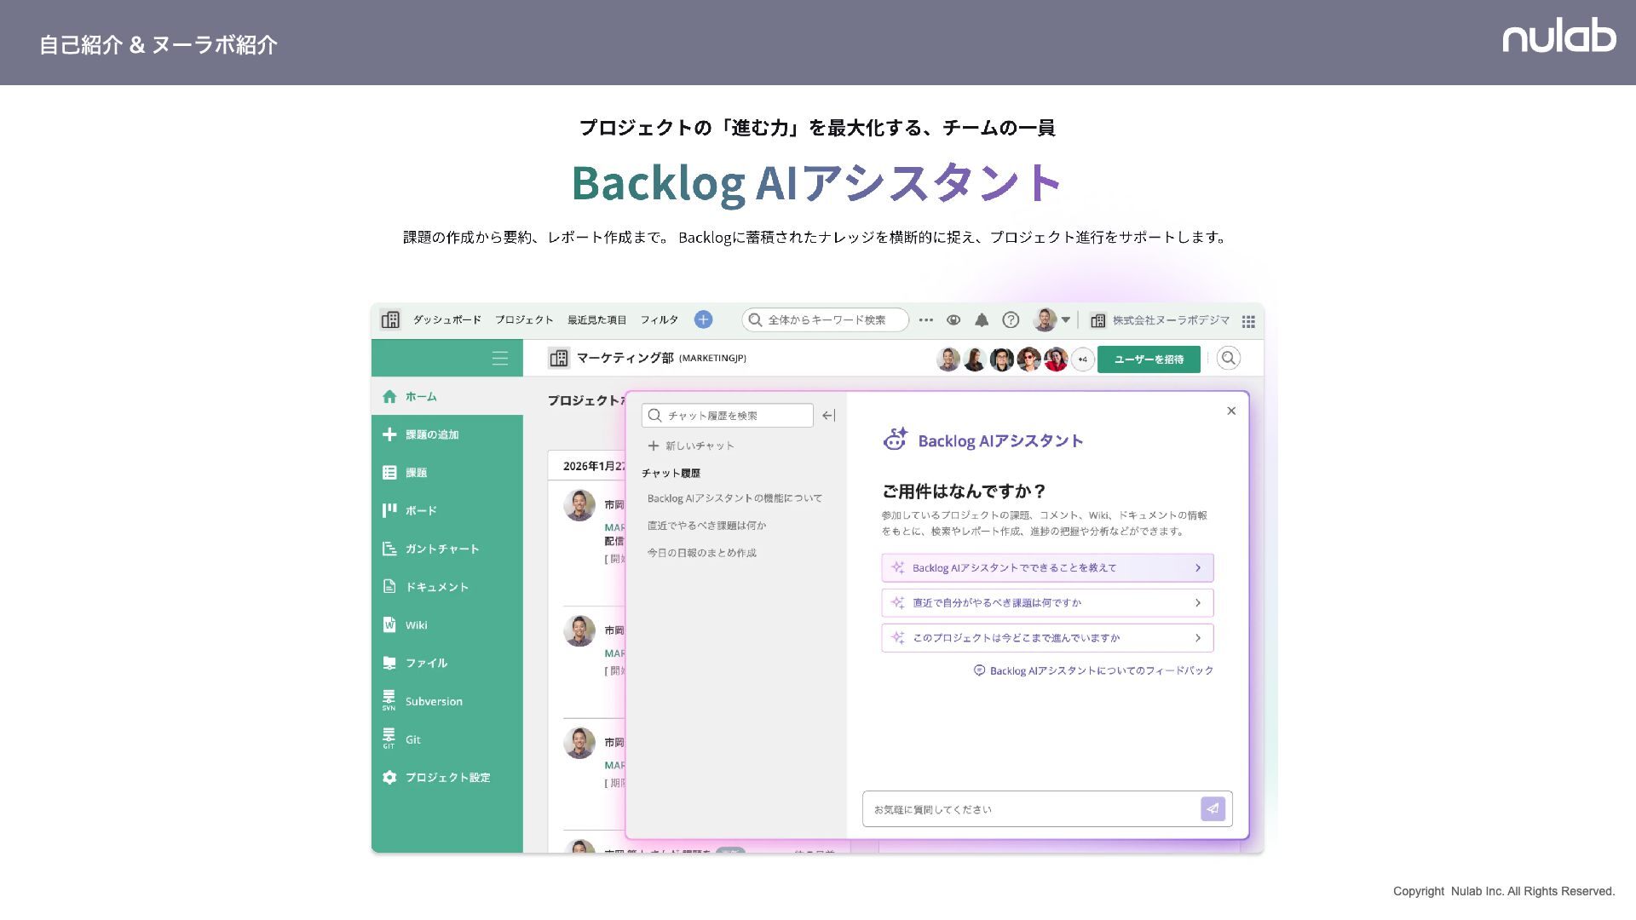Image resolution: width=1636 pixels, height=920 pixels.
Task: Open the ダッシュボード menu item
Action: [446, 320]
